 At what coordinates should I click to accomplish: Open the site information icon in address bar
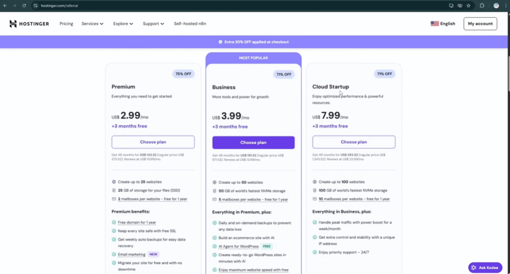[x=35, y=5]
